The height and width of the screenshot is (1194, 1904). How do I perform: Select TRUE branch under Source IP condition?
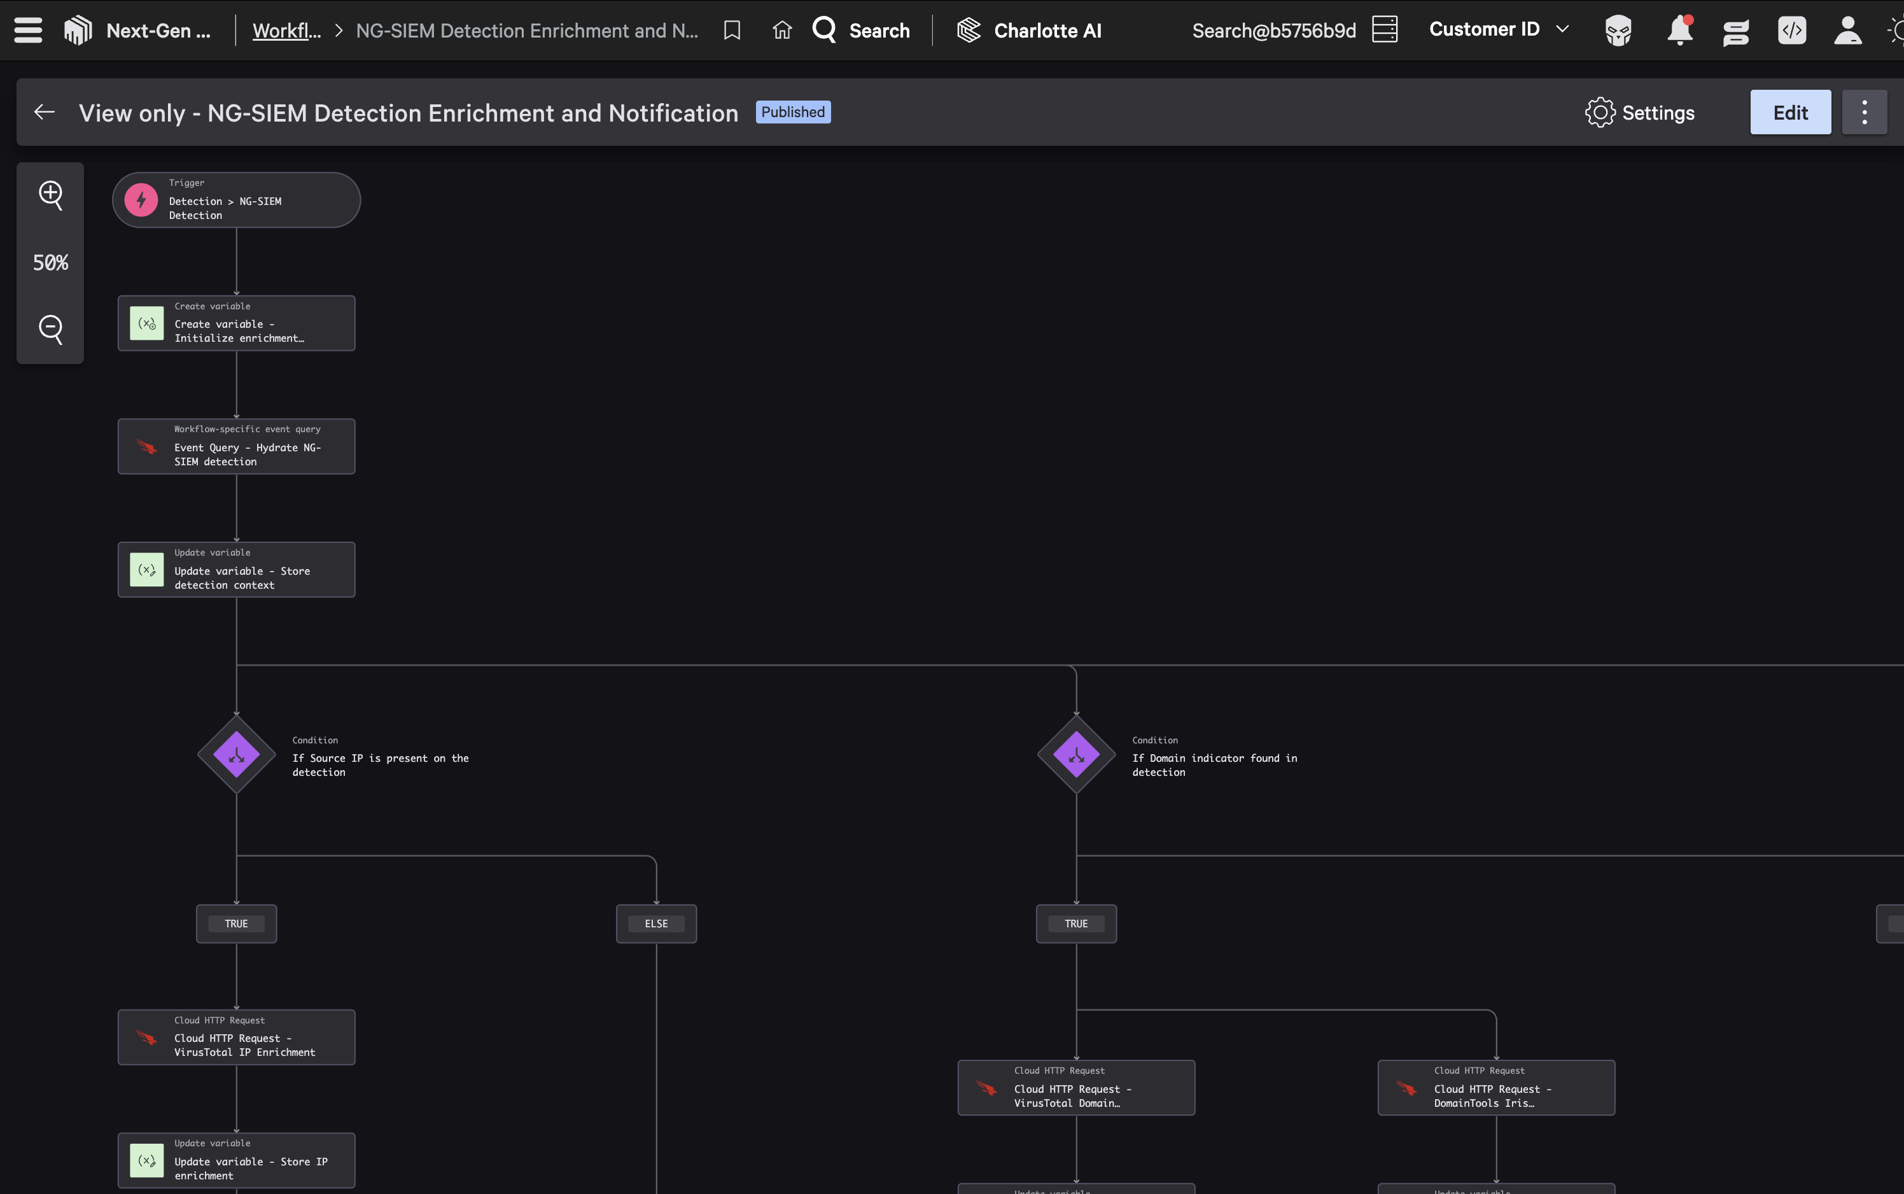tap(236, 924)
